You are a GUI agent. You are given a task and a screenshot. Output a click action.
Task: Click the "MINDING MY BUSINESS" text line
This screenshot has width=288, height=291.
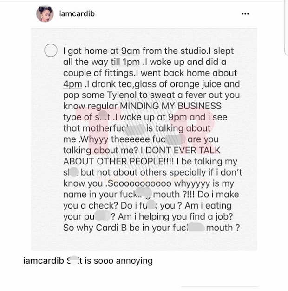click(170, 106)
